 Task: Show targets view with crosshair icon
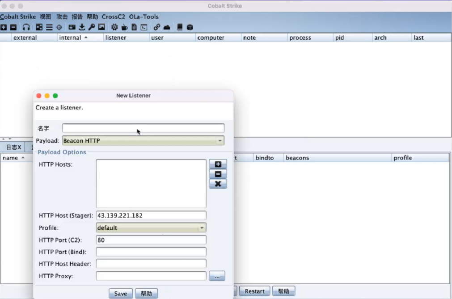[59, 27]
